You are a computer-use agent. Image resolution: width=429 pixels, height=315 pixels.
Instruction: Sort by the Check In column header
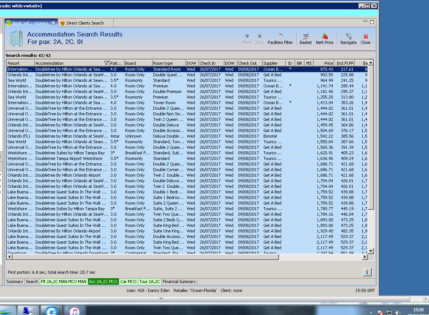click(x=212, y=63)
